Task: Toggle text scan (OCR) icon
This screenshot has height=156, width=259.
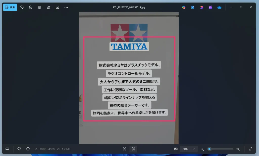Action: [x=133, y=149]
